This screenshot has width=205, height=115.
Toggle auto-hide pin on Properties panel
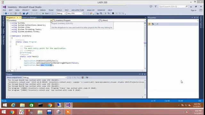(195, 18)
